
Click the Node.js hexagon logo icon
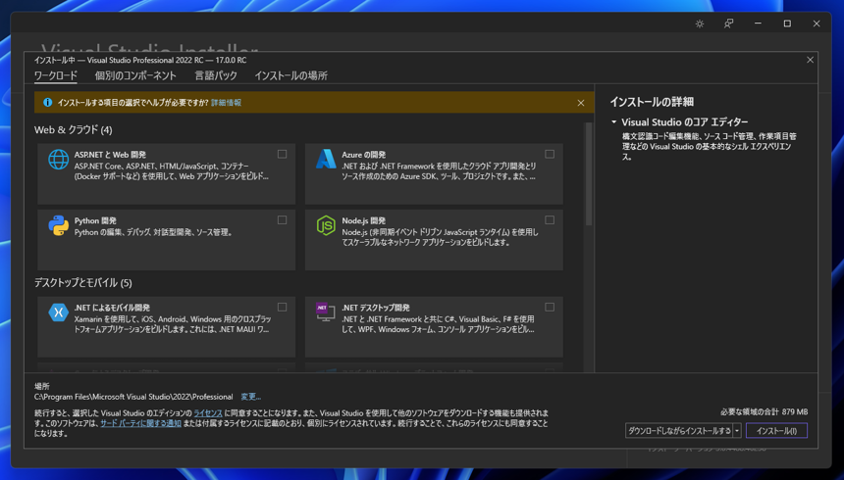pyautogui.click(x=326, y=225)
